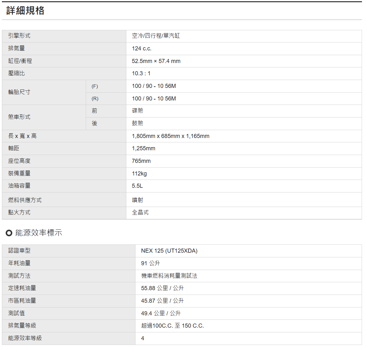Select the 碟煞 front brake value
Image resolution: width=367 pixels, height=350 pixels.
pos(137,111)
